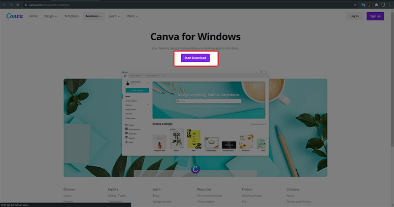Click the purple Sign up button
Screen dimensions: 394x207
(375, 16)
